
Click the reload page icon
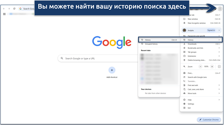14,9
